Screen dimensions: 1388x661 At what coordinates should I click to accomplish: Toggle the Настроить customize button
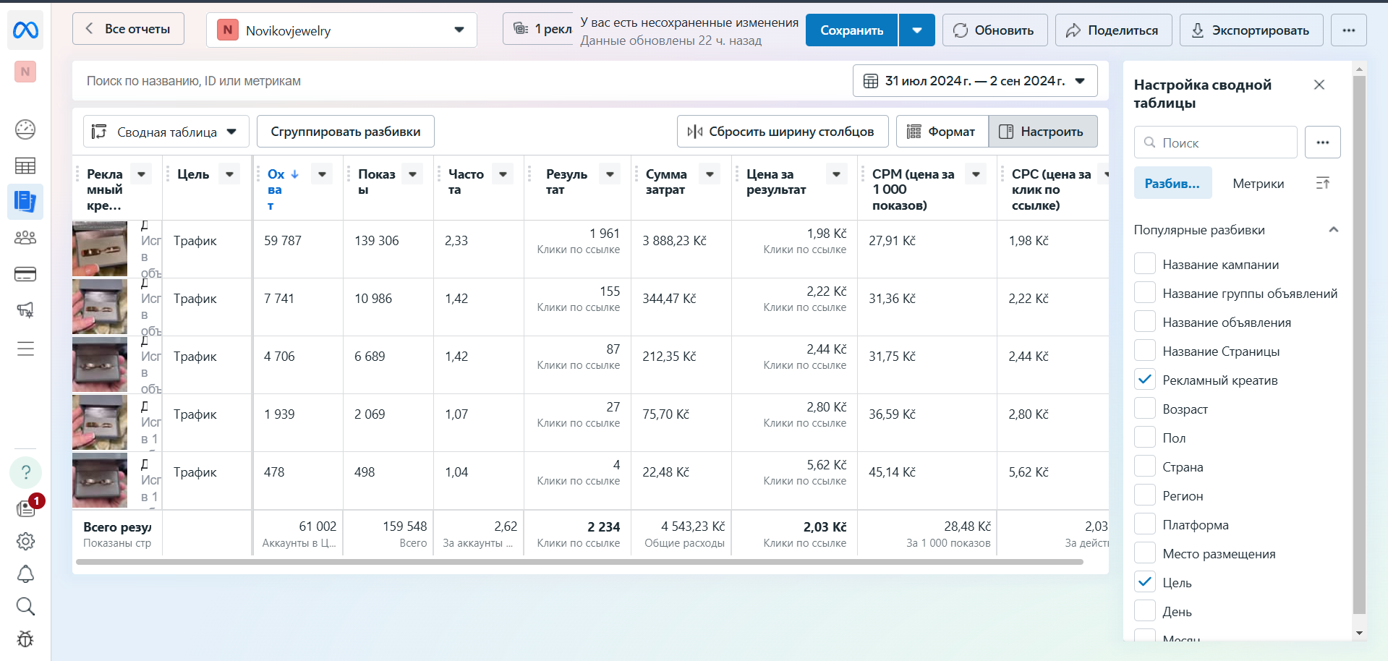[1042, 132]
